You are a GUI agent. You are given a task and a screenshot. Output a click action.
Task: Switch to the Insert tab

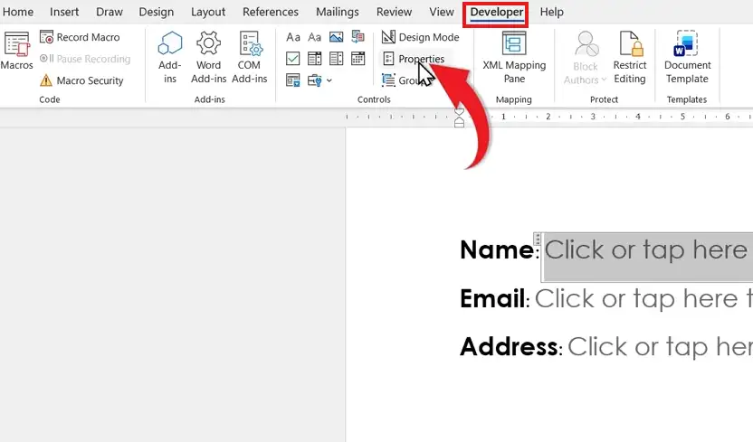click(64, 12)
